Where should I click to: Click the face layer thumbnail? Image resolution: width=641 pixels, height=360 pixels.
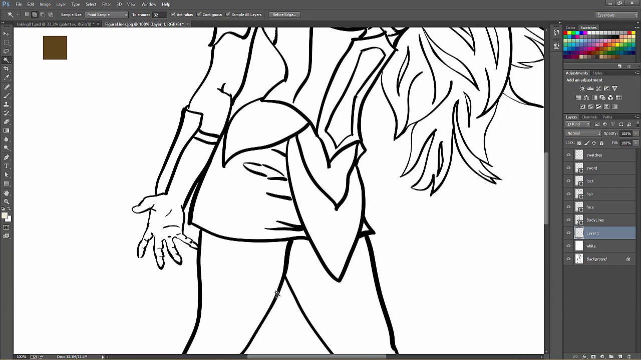click(579, 207)
